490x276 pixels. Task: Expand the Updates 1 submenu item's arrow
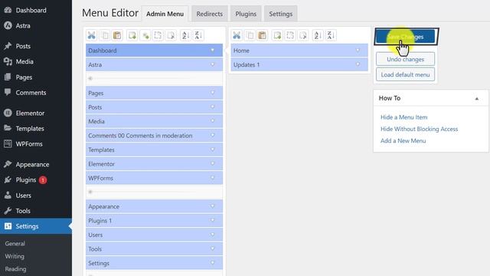coord(358,64)
